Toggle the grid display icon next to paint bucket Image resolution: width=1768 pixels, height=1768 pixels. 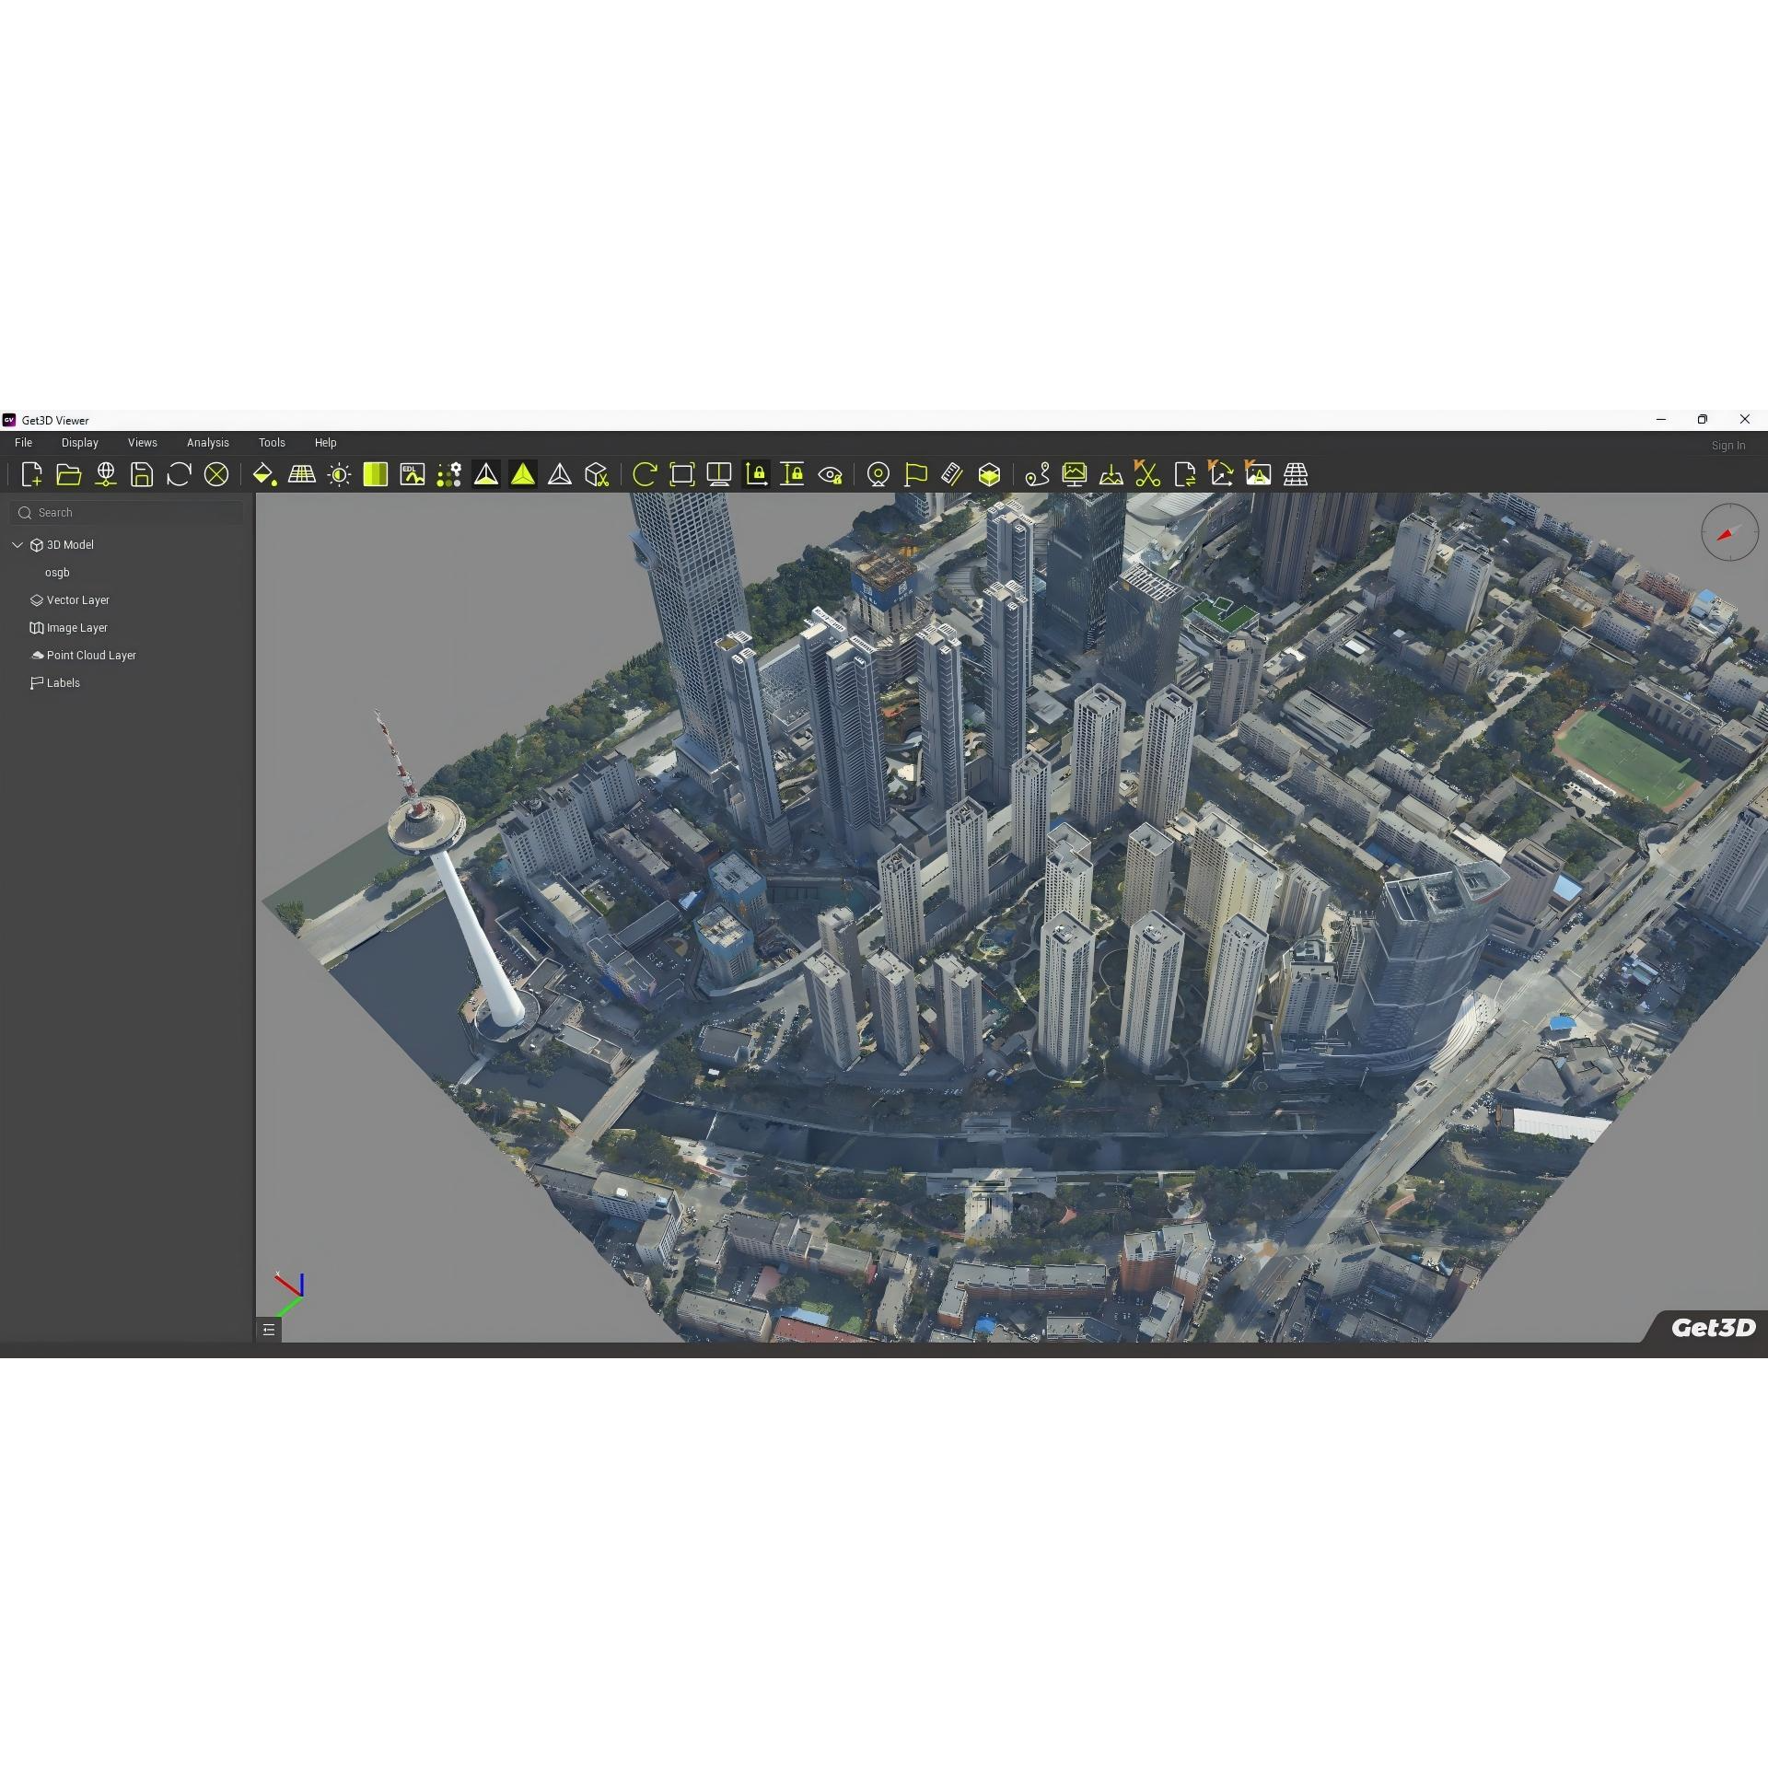point(302,474)
